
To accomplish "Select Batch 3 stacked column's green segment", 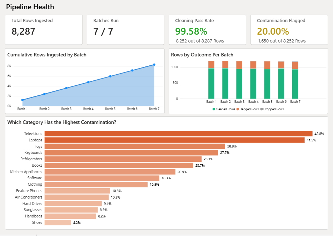I will tap(239, 84).
